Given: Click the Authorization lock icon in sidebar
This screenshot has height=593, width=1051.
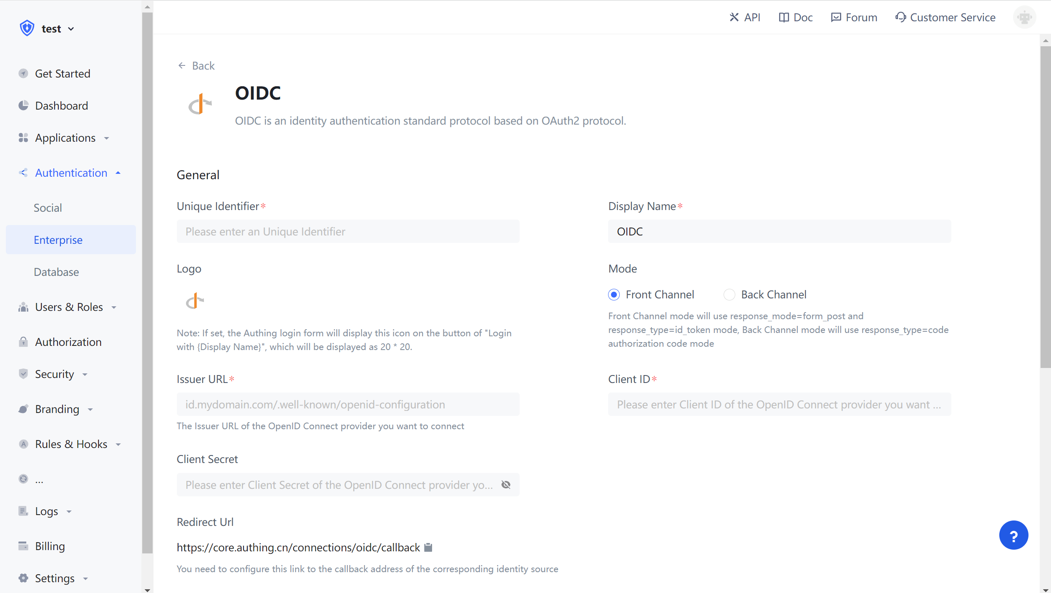Looking at the screenshot, I should [x=23, y=342].
